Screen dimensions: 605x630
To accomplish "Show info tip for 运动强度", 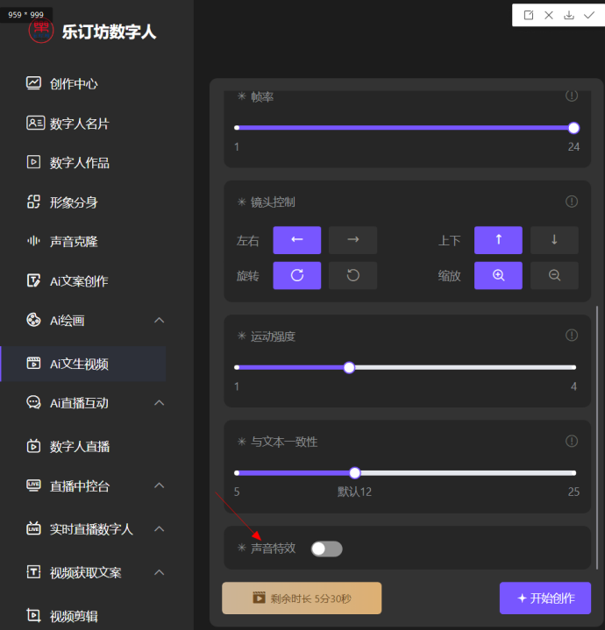I will point(571,335).
